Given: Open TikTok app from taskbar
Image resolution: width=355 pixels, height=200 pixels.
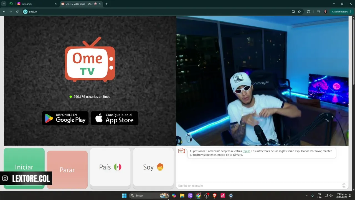Looking at the screenshot, I should point(223,196).
